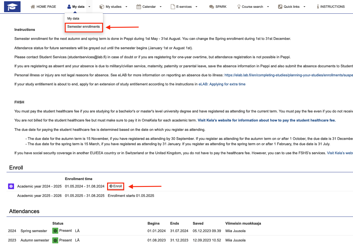Expand the My studies dropdown arrow
The width and height of the screenshot is (353, 248).
(x=126, y=7)
